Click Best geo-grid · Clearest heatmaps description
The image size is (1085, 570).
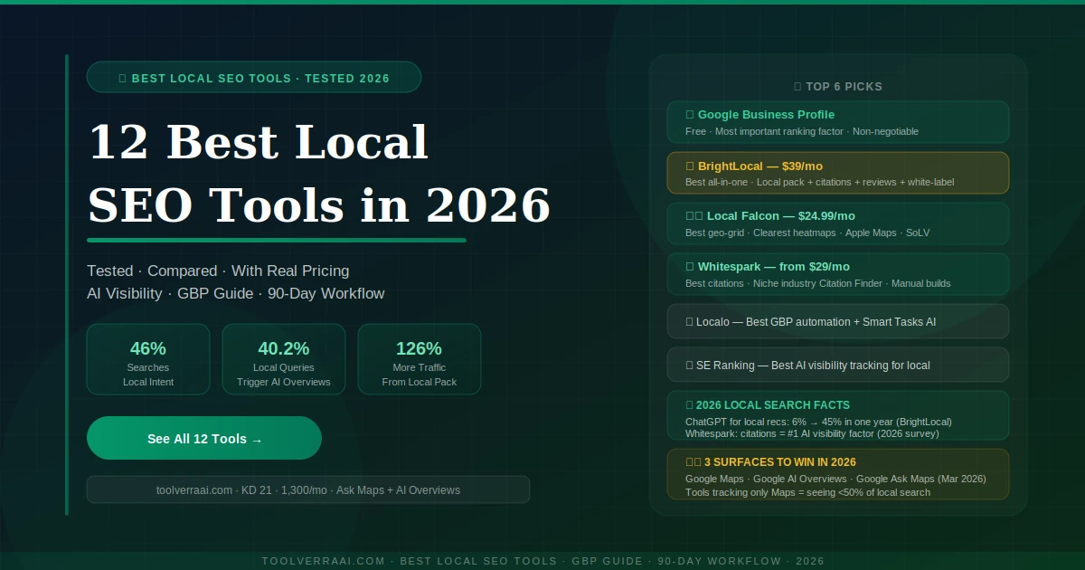pos(807,233)
